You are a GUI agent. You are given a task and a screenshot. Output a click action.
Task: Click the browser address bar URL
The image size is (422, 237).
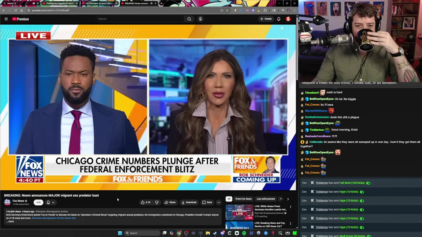(x=51, y=10)
